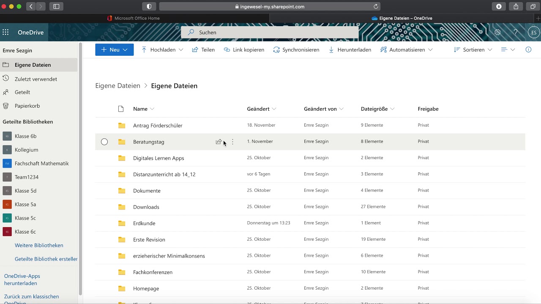Click the help question mark icon

(516, 32)
